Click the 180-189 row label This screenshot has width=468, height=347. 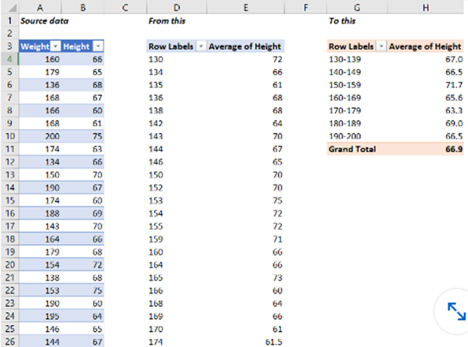click(345, 124)
